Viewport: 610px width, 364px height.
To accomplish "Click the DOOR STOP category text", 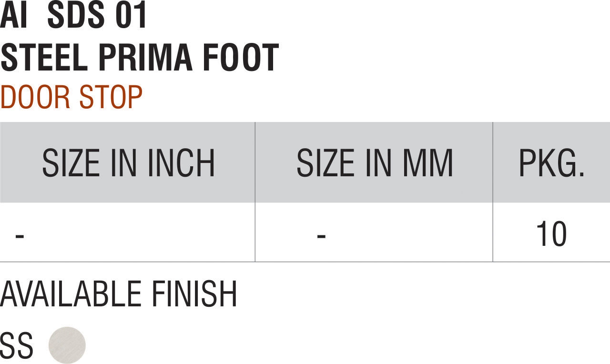I will click(x=71, y=97).
